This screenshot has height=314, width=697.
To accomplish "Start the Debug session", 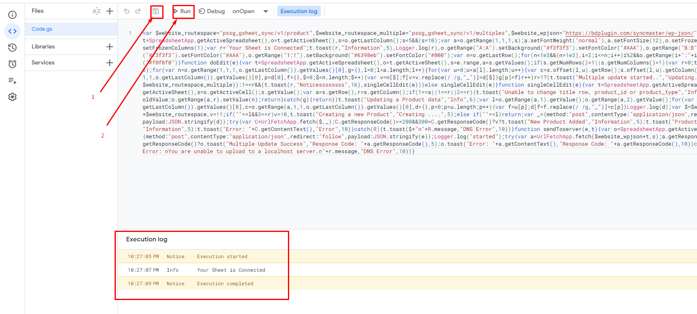I will [212, 11].
